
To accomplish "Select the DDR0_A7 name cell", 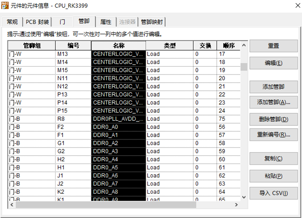I will coord(118,184).
